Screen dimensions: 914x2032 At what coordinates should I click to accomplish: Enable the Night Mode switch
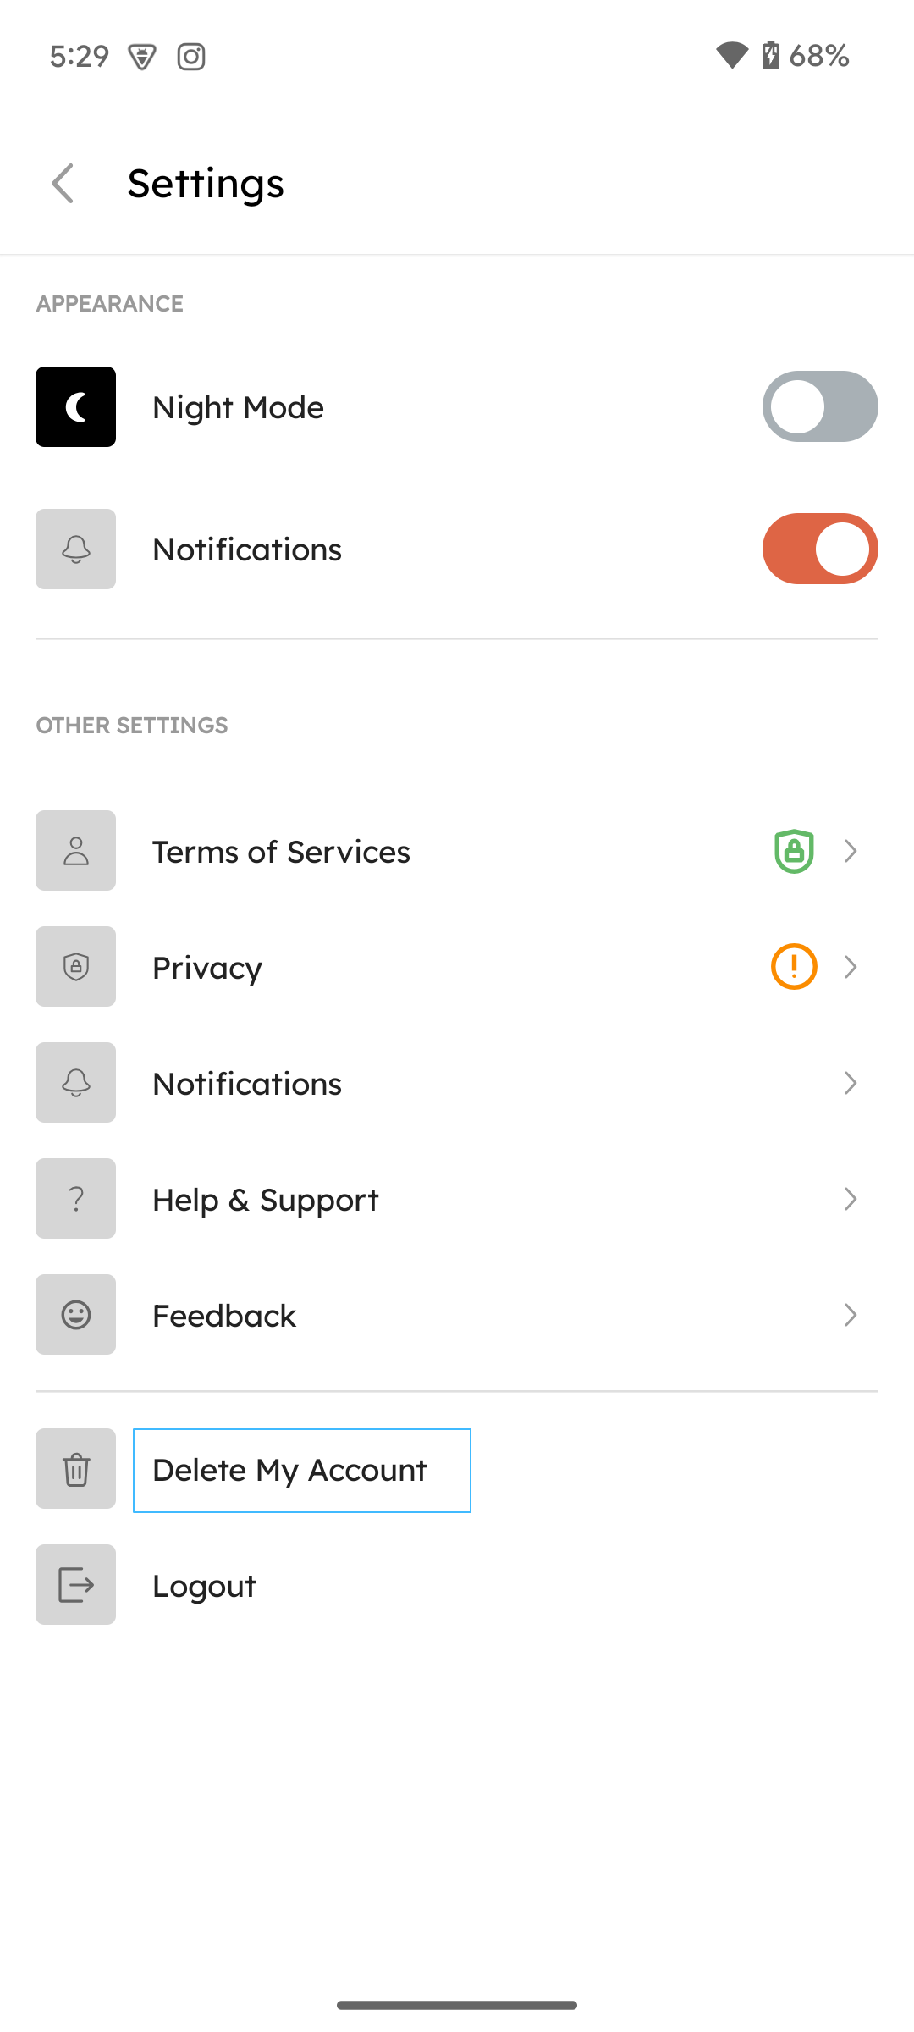(x=820, y=406)
